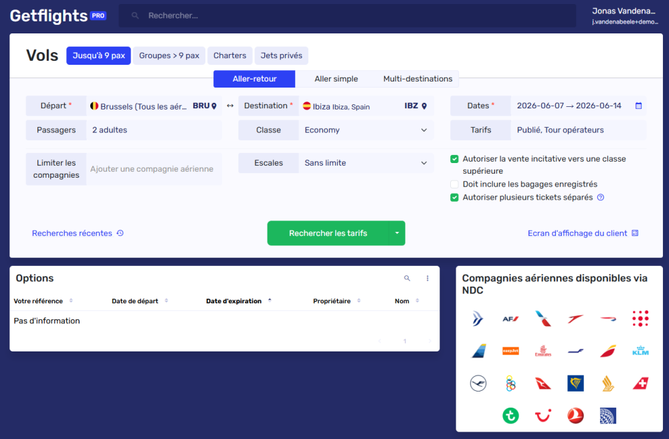
Task: Click the easyJet logo
Action: click(x=510, y=351)
